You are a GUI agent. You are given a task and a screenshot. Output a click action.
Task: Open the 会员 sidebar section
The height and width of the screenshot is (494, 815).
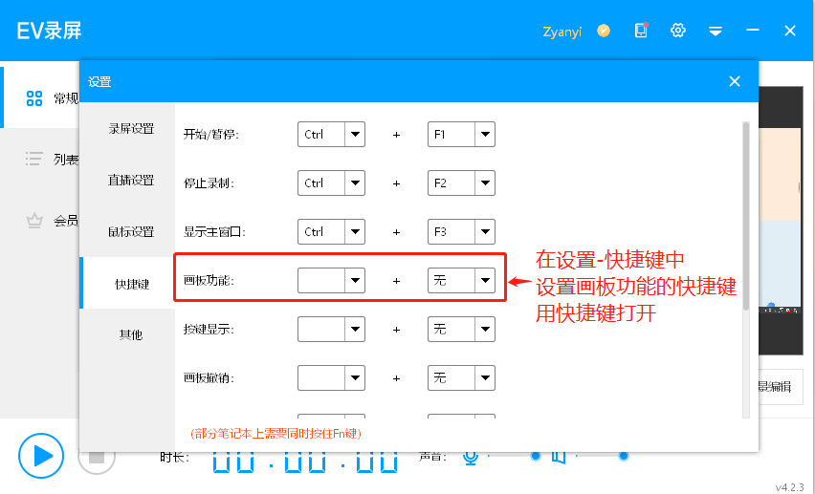[x=40, y=221]
